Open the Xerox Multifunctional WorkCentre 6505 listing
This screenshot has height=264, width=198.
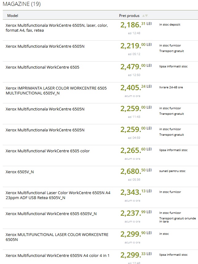pyautogui.click(x=42, y=67)
